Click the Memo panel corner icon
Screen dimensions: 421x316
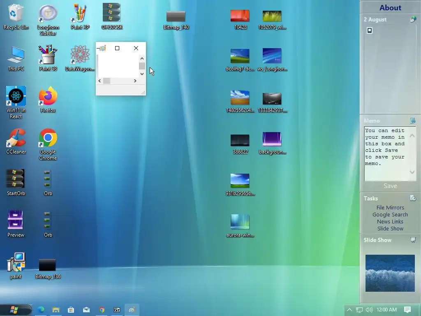(x=413, y=121)
